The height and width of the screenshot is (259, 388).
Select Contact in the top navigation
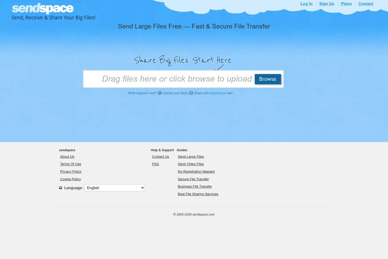point(366,4)
